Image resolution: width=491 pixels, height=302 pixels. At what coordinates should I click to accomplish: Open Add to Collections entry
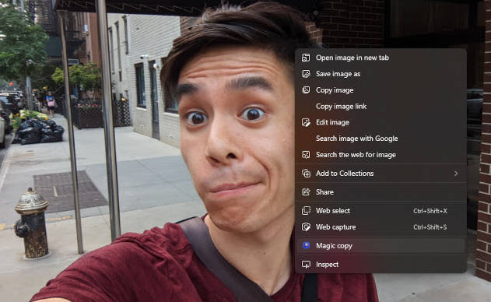381,174
